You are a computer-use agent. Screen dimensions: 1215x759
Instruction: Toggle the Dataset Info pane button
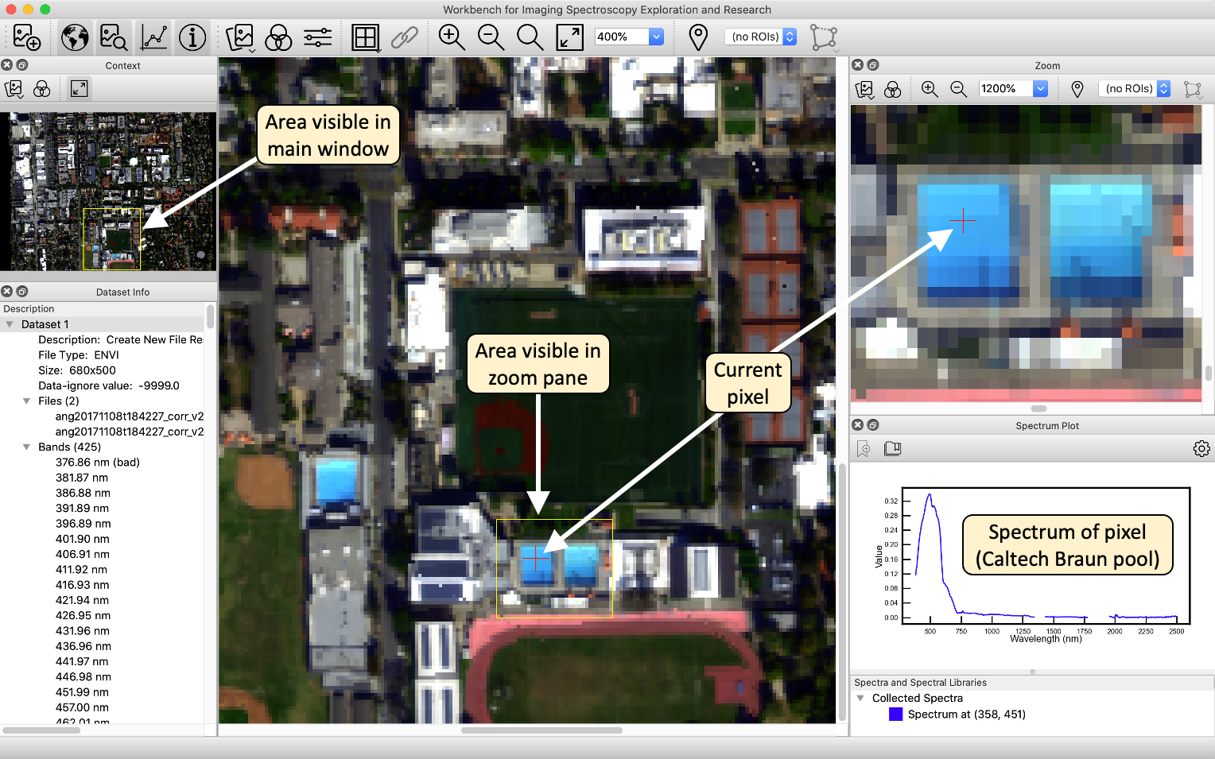tap(192, 37)
